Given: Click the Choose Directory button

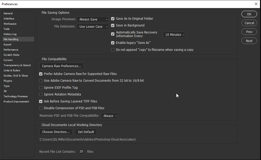Looking at the screenshot, I should tap(56, 132).
